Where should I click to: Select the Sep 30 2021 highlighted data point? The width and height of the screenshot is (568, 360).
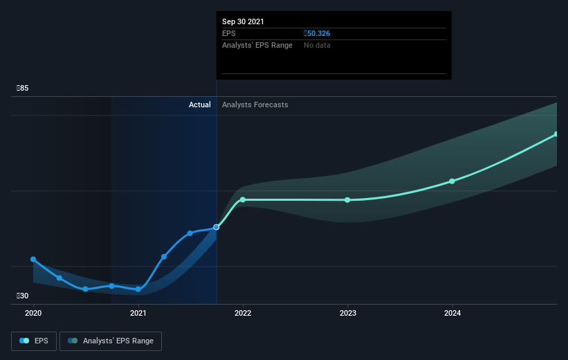point(217,227)
